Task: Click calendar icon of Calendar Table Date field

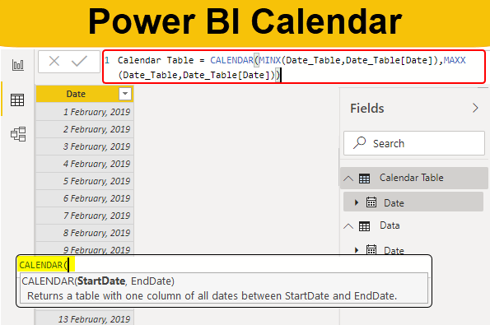Action: [371, 202]
